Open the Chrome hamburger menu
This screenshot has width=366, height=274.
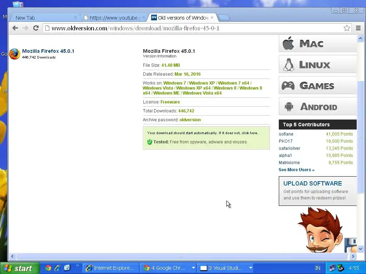coord(358,28)
